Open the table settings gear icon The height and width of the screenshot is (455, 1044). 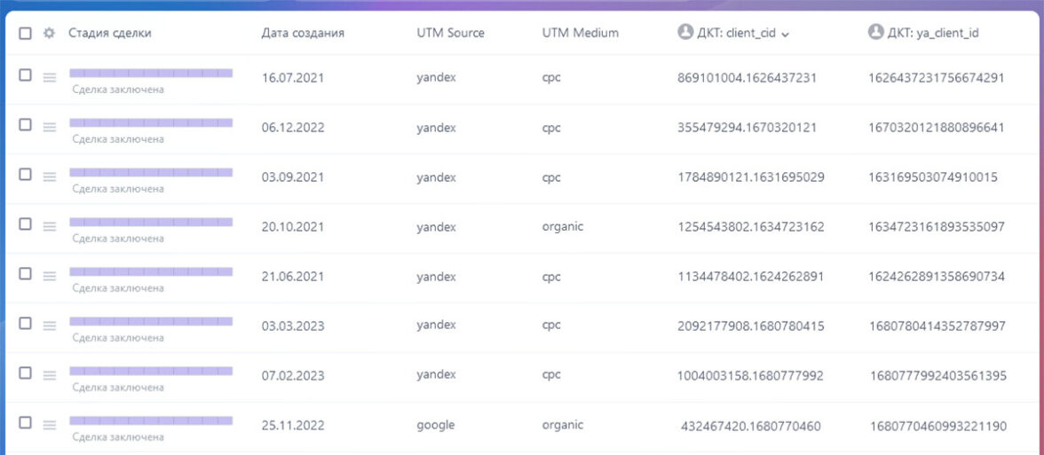49,33
